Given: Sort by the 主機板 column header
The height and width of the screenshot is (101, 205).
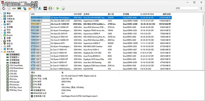Looking at the screenshot, I should tap(95, 14).
